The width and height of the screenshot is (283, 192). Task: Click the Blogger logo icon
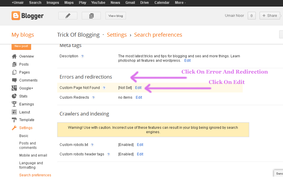tap(16, 16)
